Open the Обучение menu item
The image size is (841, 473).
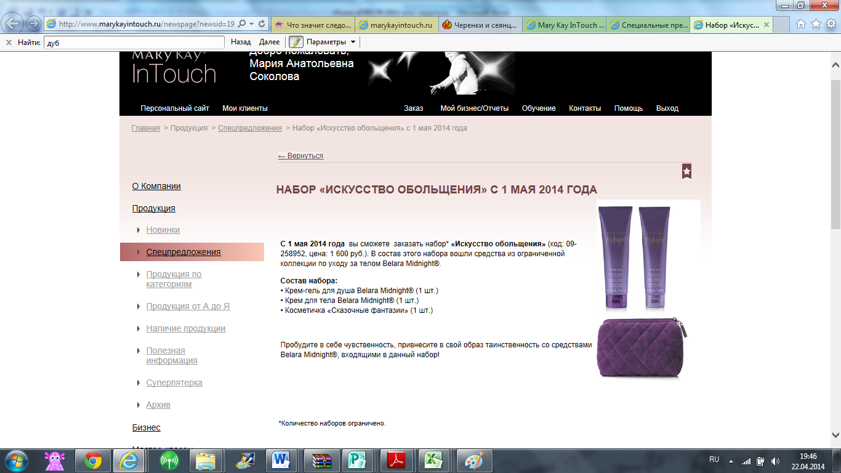coord(539,108)
